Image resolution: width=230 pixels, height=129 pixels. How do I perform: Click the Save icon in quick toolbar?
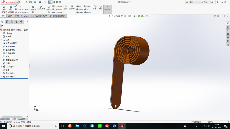[36, 2]
